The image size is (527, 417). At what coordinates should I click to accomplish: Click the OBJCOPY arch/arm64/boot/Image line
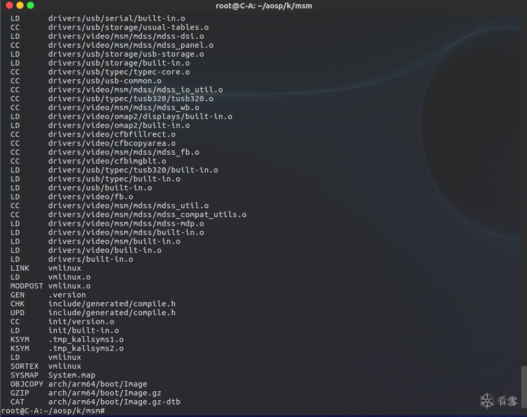click(x=79, y=384)
